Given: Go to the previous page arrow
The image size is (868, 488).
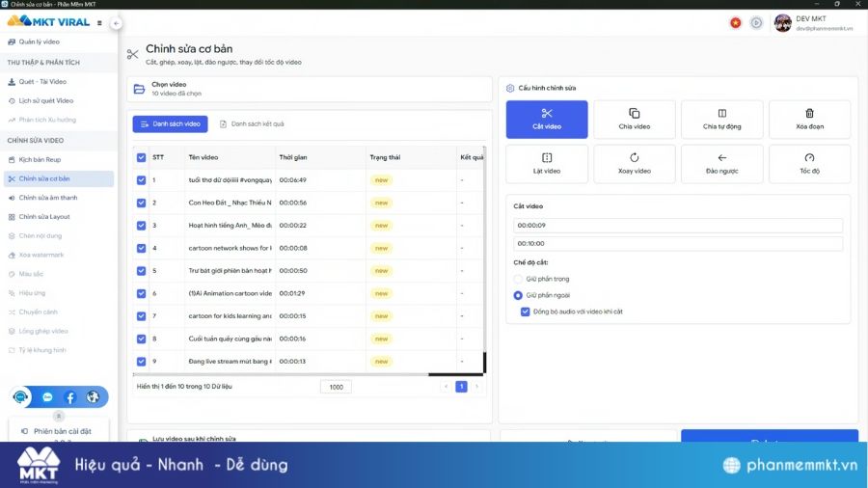Looking at the screenshot, I should (x=446, y=386).
